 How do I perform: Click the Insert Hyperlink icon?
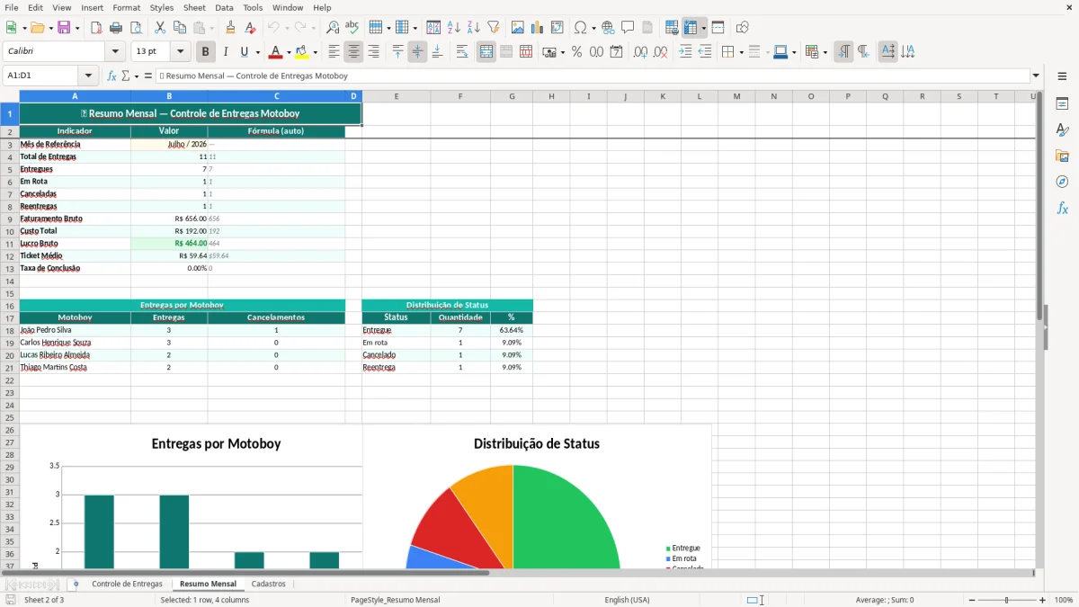click(609, 28)
